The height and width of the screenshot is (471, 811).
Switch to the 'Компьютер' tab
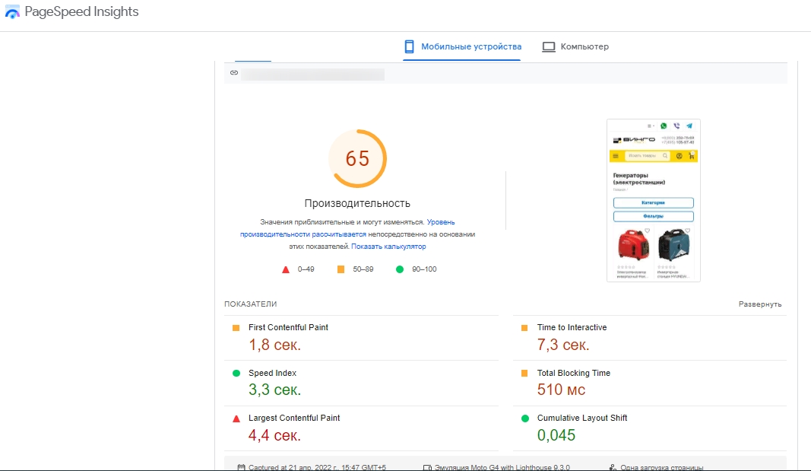tap(575, 47)
